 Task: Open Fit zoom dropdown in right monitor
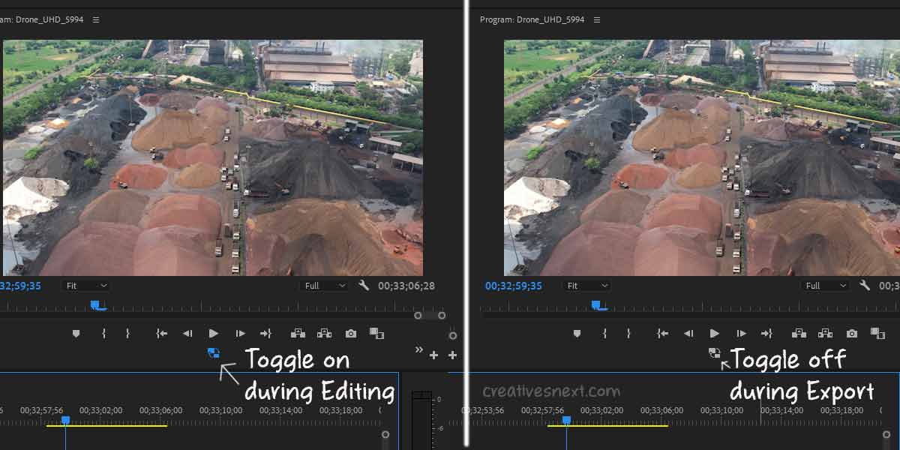point(587,286)
